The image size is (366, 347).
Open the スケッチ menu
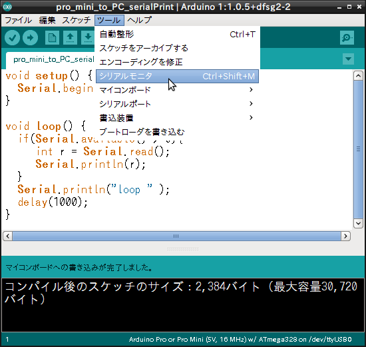tap(77, 21)
